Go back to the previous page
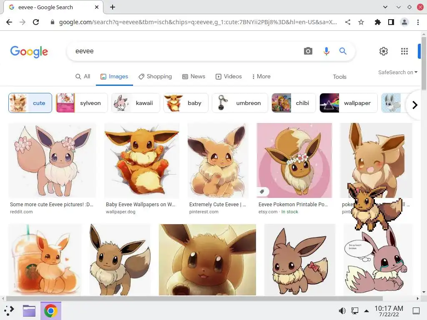 pyautogui.click(x=9, y=22)
